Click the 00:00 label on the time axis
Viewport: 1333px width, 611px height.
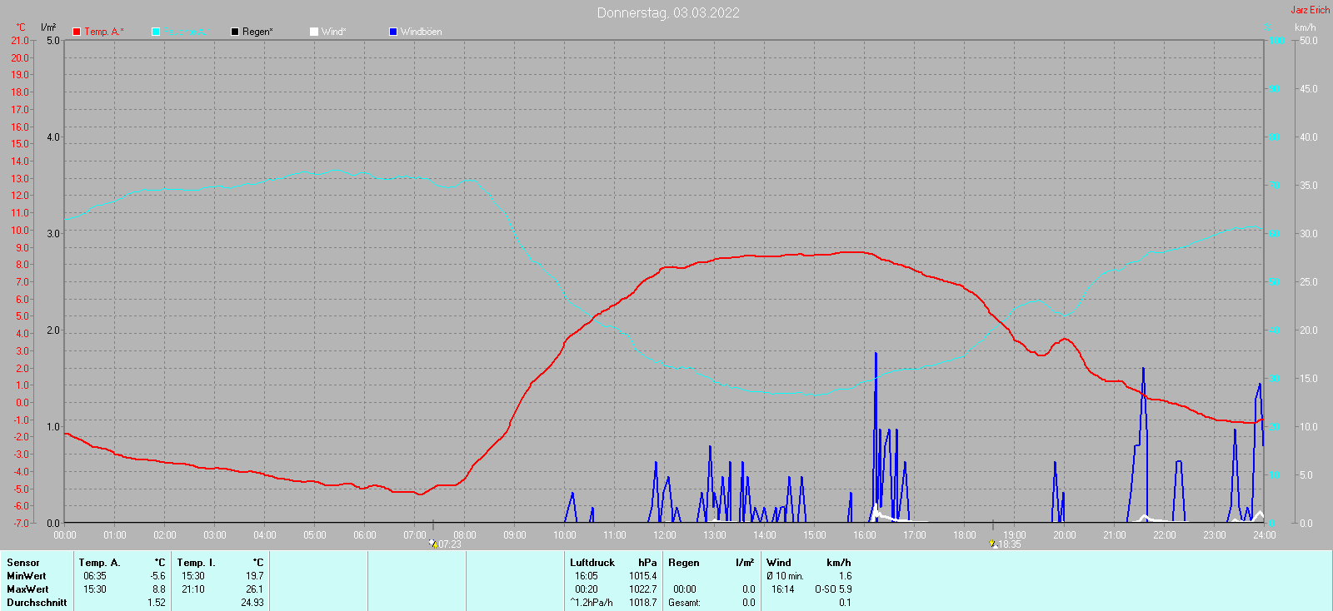(65, 535)
